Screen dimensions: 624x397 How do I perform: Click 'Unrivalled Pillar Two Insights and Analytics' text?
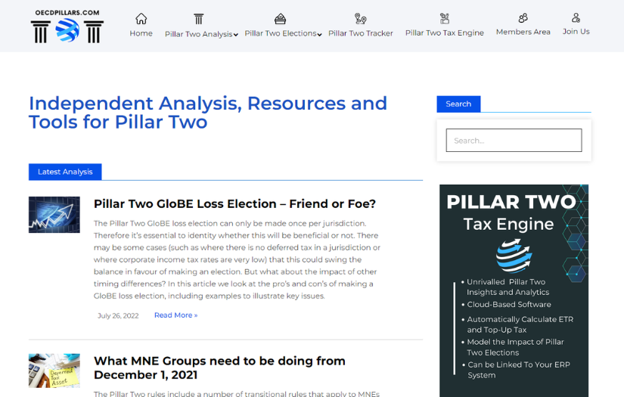tap(508, 287)
